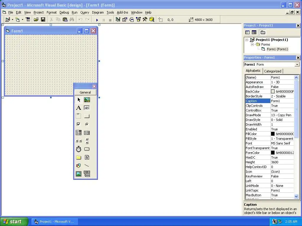Open the Properties Window toolbar icon
Viewport: 302px width, 226px height.
[x=125, y=19]
